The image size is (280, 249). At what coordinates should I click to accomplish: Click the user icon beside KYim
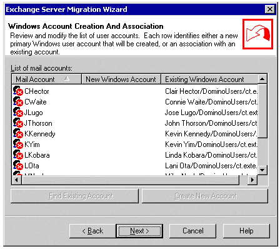coord(18,144)
